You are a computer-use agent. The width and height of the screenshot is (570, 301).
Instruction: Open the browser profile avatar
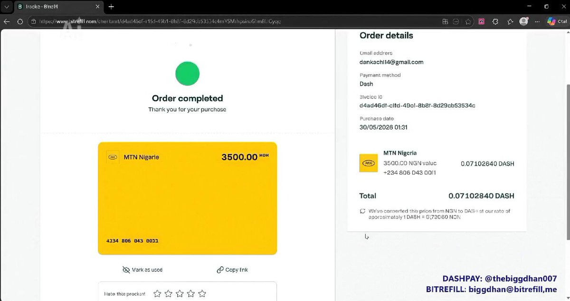[524, 21]
